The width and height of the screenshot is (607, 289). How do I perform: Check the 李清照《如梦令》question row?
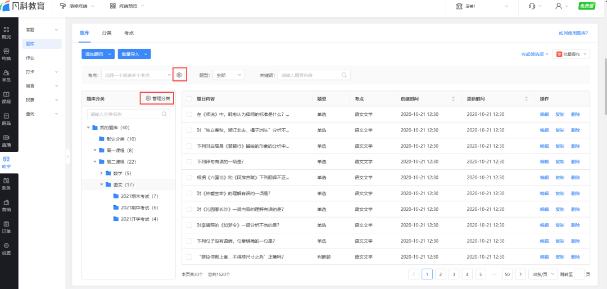tap(189, 225)
